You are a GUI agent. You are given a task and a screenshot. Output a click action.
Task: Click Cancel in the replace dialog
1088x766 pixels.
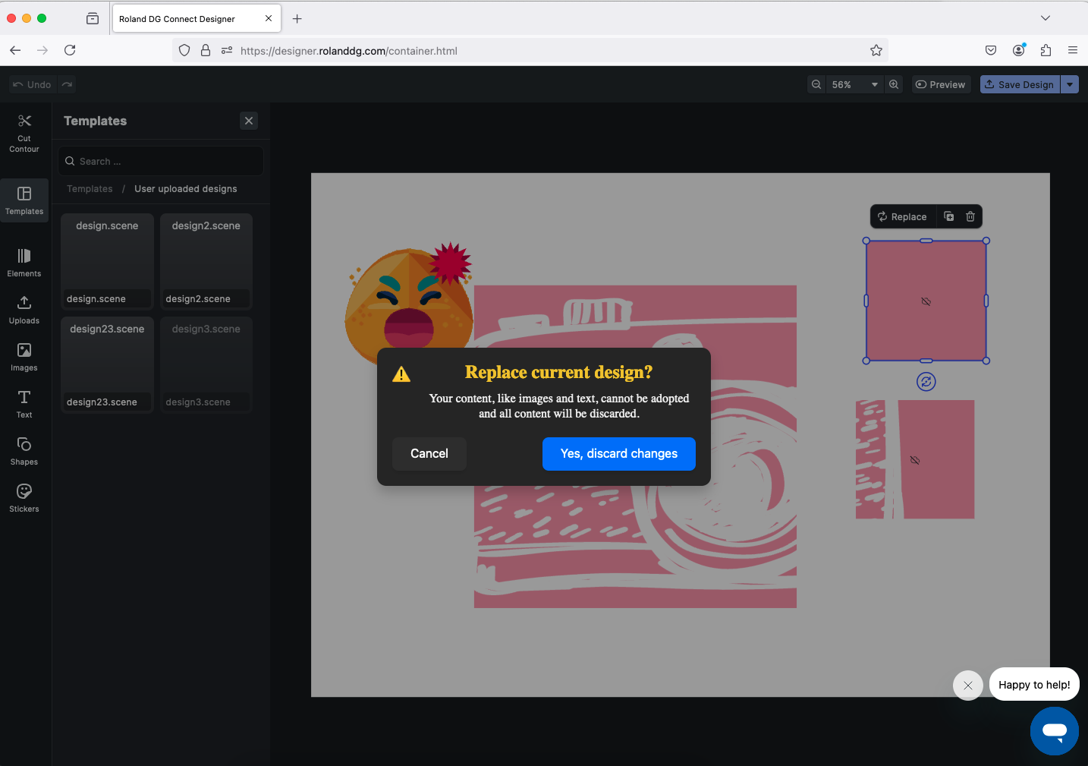(x=429, y=454)
